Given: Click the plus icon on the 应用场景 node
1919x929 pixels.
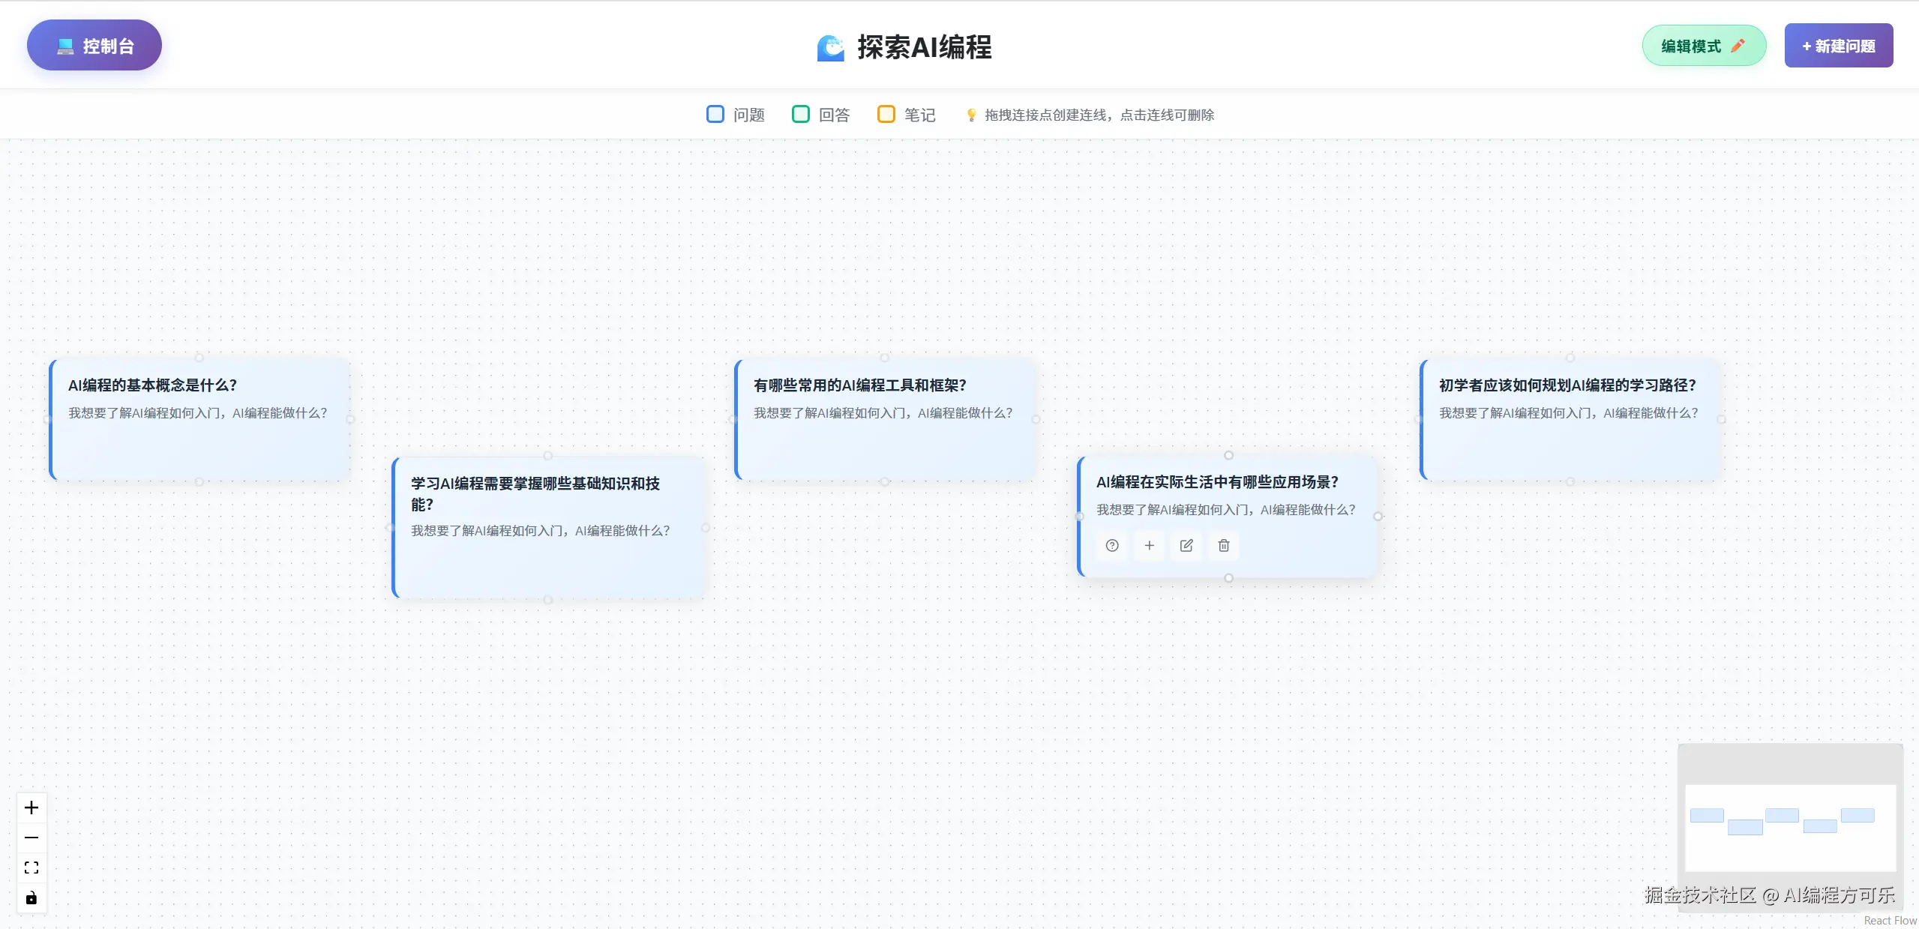Looking at the screenshot, I should coord(1149,546).
